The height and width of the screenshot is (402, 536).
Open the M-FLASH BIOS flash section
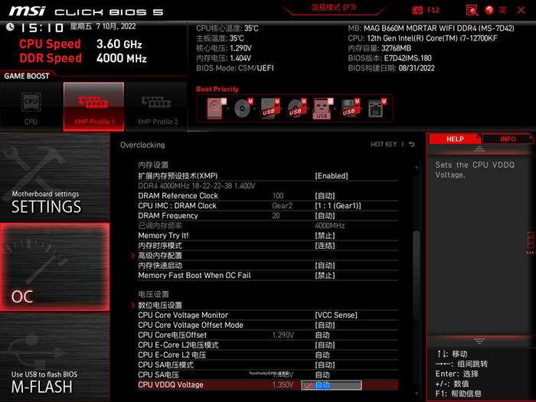point(54,357)
